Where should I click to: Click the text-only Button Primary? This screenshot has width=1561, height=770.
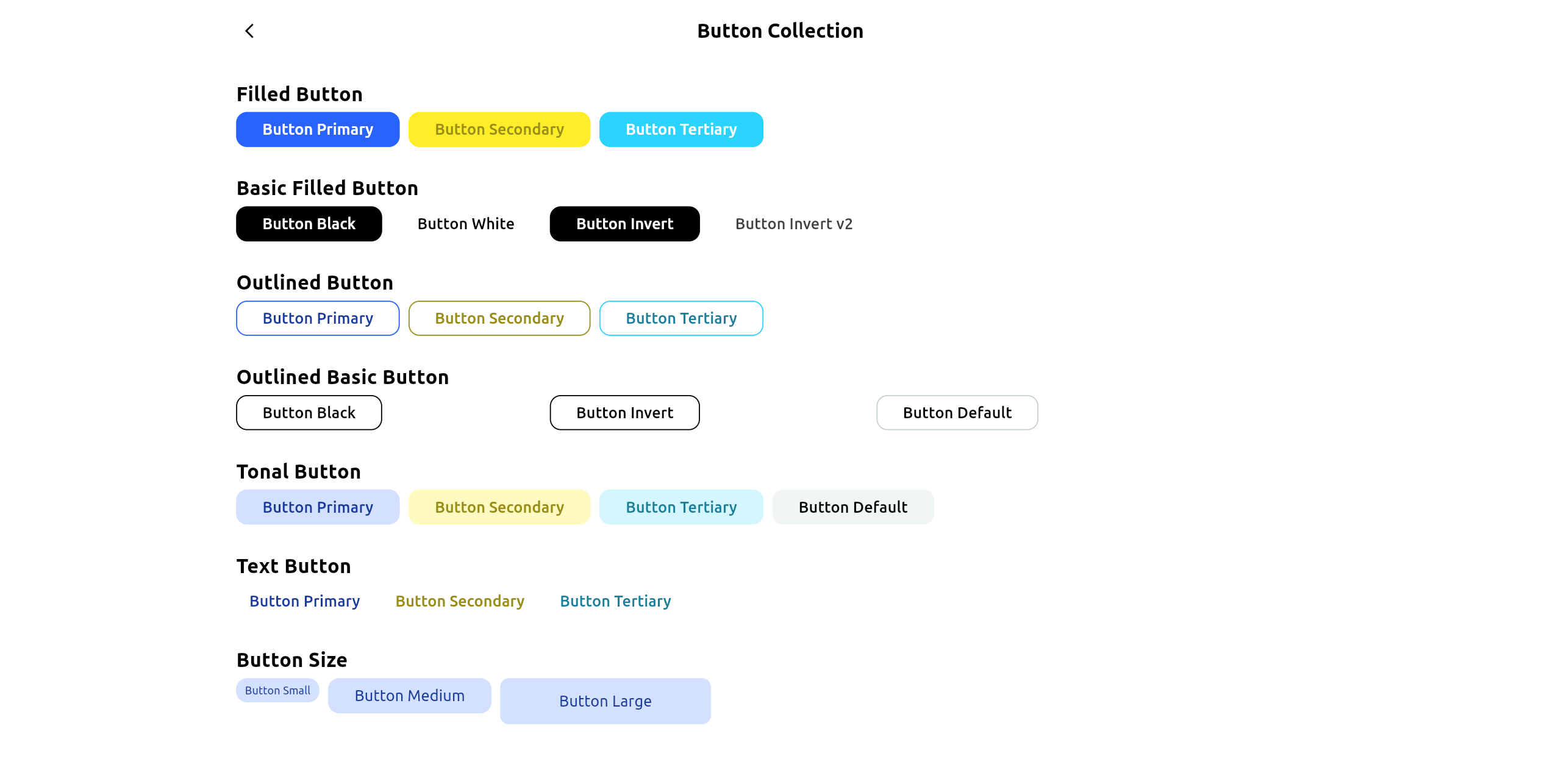305,601
